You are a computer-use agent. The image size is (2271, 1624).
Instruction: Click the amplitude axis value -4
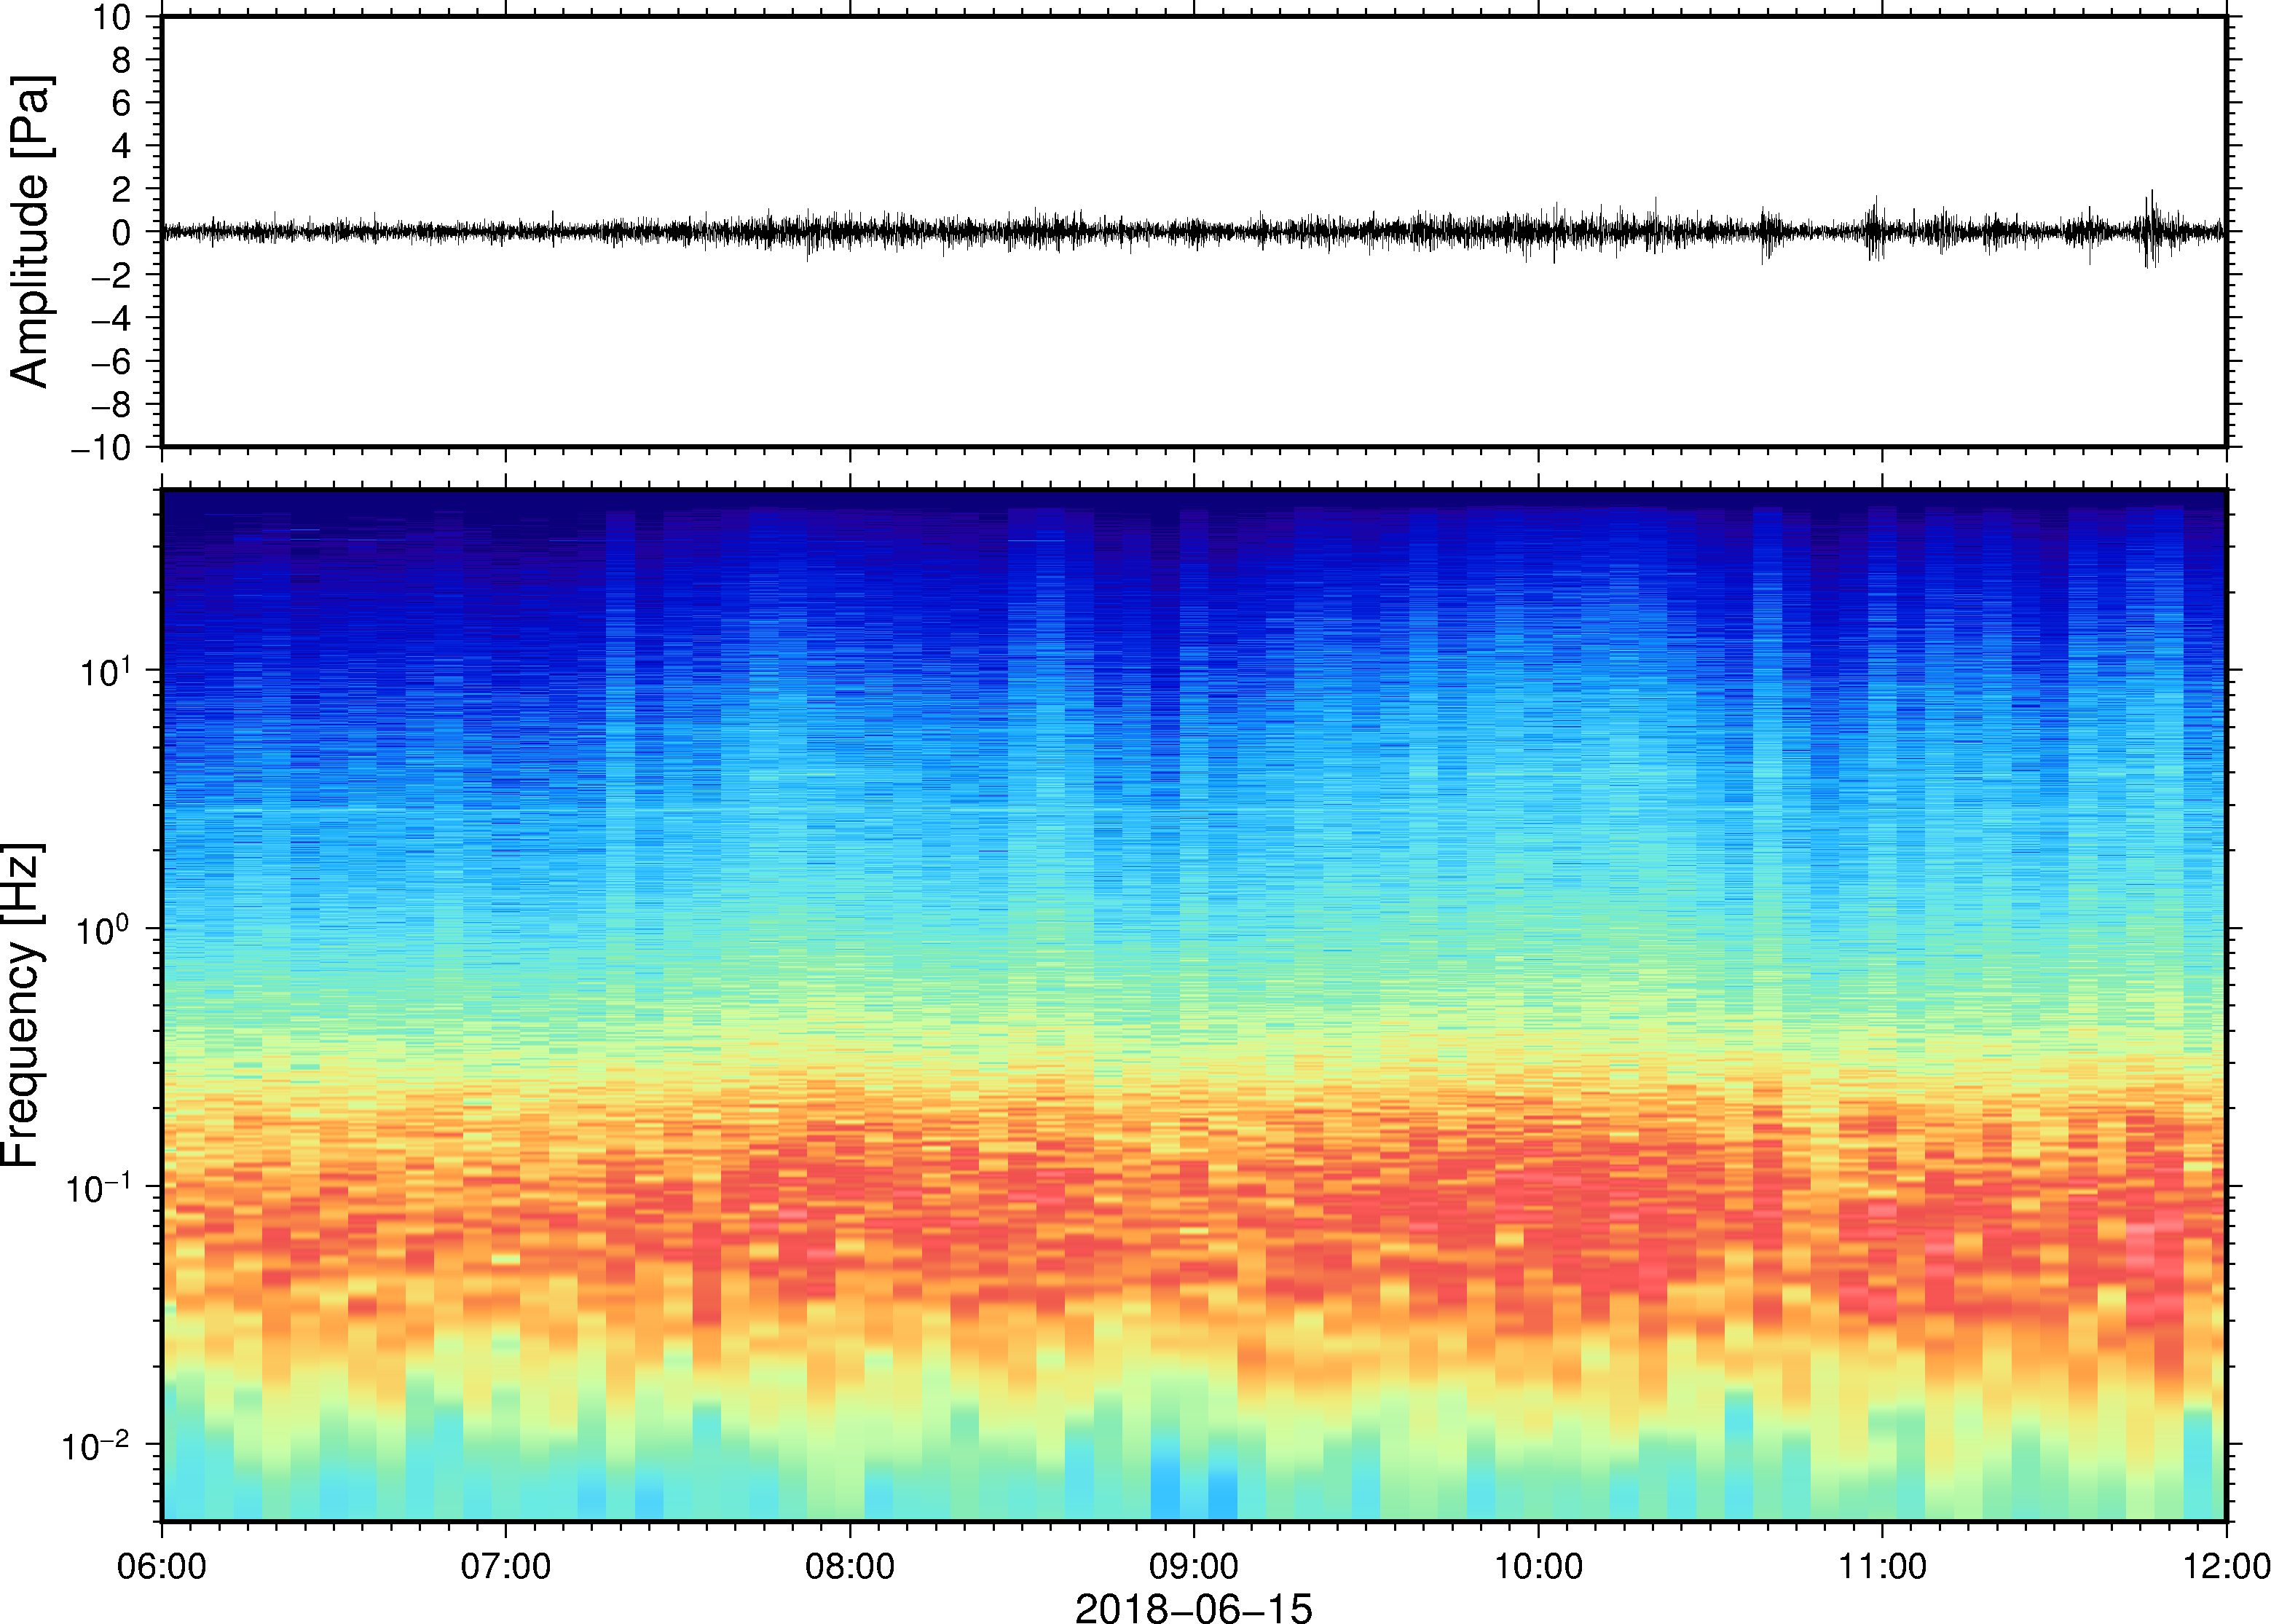[112, 318]
